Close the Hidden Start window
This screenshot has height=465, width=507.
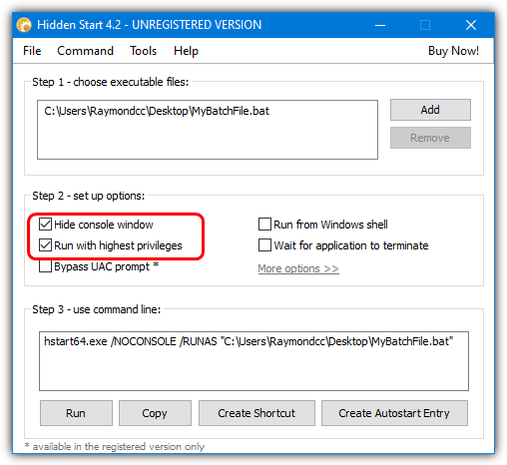(x=471, y=25)
